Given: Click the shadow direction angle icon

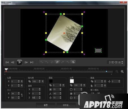Looking at the screenshot, I should click(x=50, y=94).
